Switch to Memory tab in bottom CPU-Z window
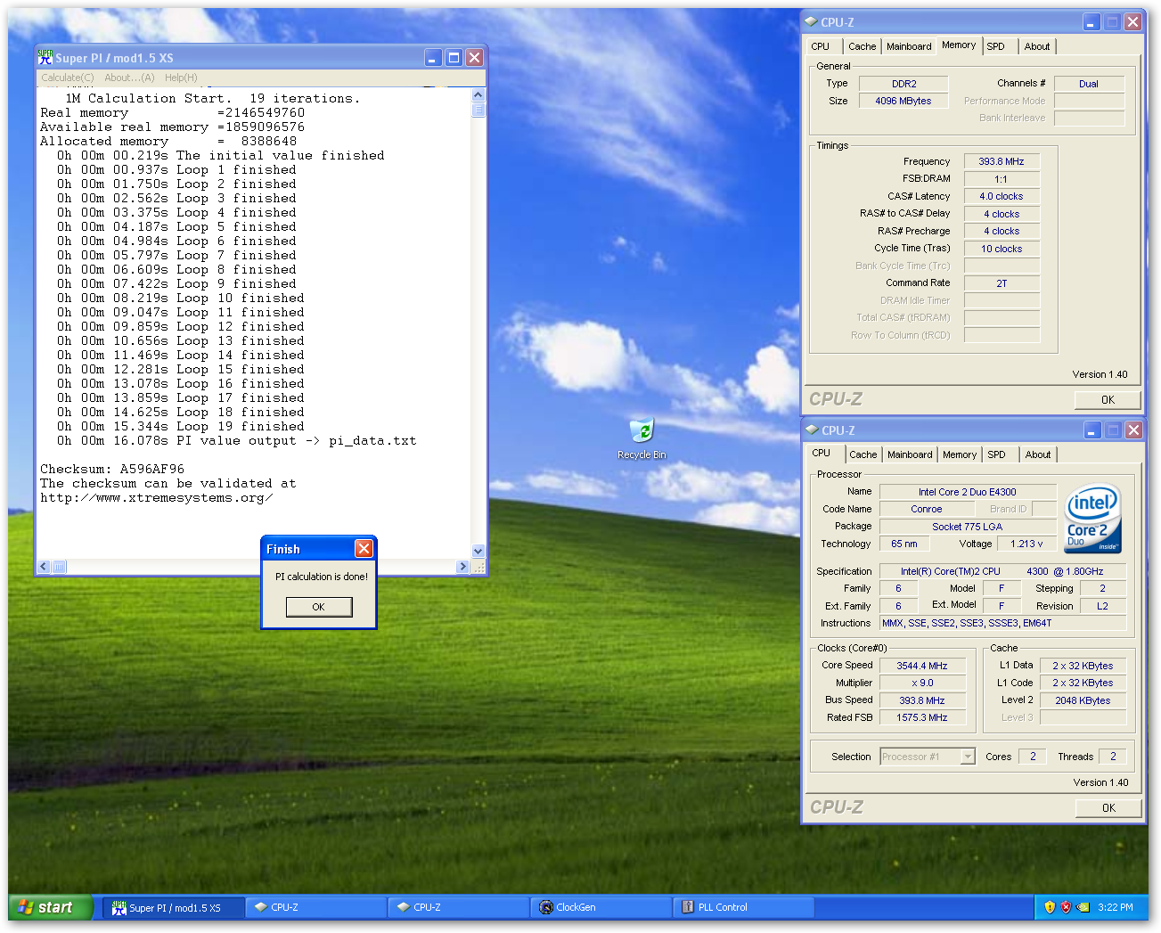The height and width of the screenshot is (933, 1161). 960,454
